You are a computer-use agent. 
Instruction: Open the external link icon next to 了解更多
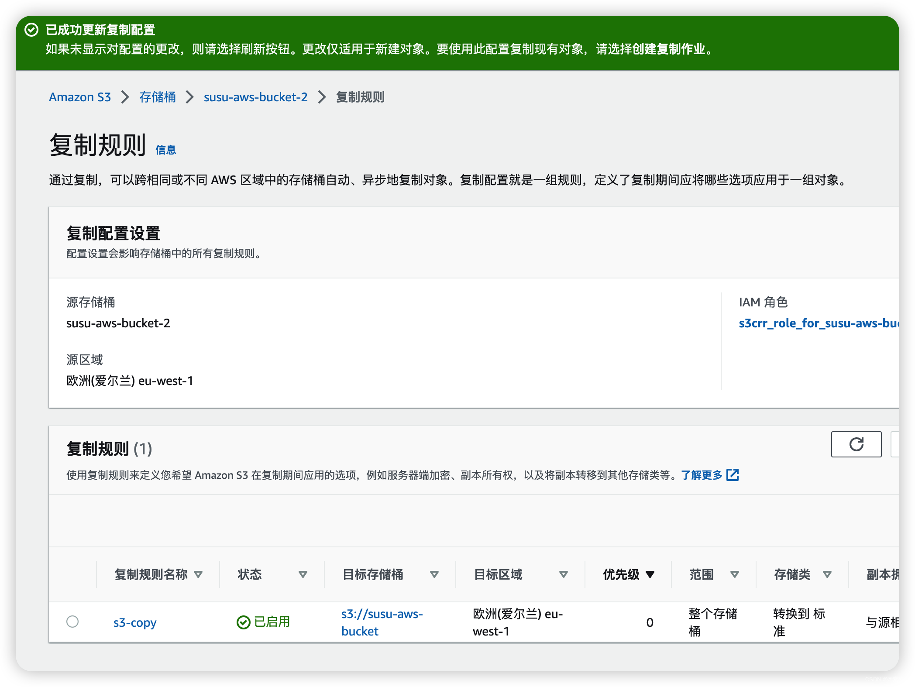tap(733, 475)
